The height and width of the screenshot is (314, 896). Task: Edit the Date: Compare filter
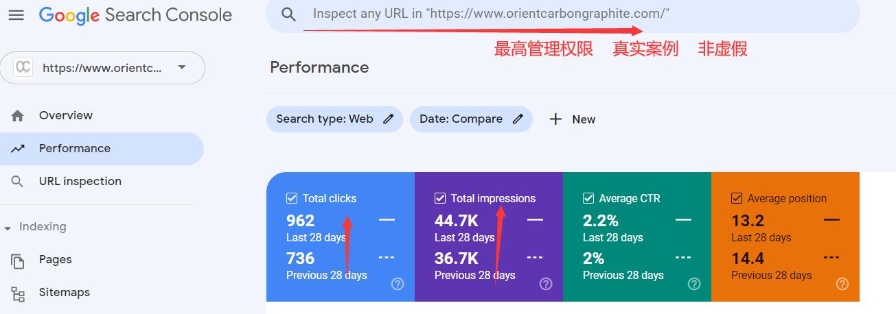pos(471,119)
